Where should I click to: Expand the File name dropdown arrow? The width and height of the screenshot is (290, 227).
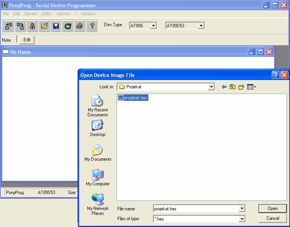(242, 208)
